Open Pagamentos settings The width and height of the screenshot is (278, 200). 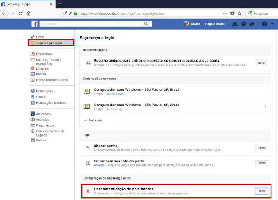pyautogui.click(x=45, y=125)
